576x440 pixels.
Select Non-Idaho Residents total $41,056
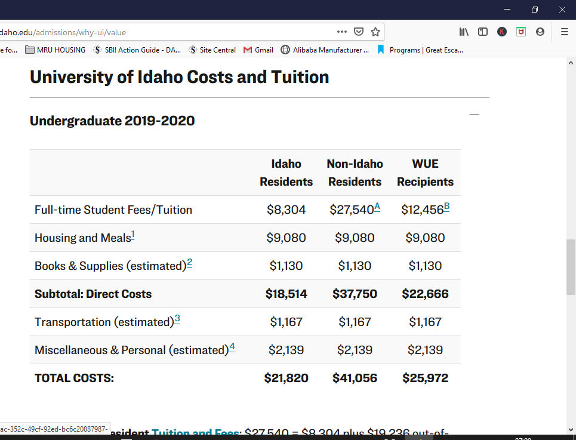pos(355,378)
